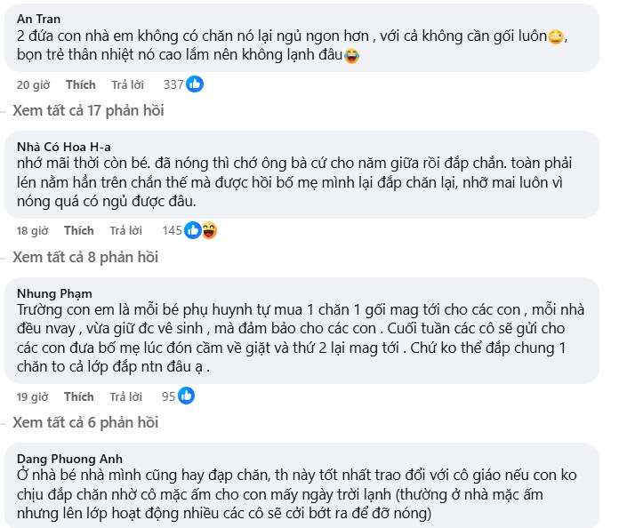Viewport: 619px width, 528px height.
Task: Like Nhà Có Hoa H-a's comment with Thích
Action: (79, 231)
